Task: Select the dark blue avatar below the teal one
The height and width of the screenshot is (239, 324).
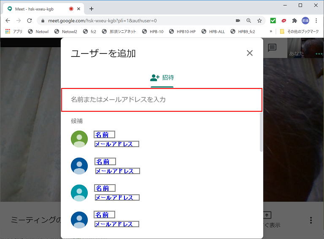Action: click(79, 220)
